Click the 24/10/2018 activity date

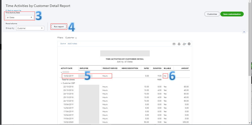click(69, 94)
